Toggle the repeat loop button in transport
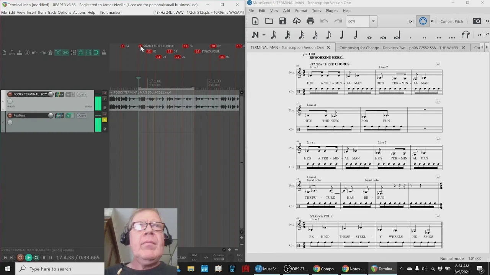Screen dimensions: 490x275 36,257
